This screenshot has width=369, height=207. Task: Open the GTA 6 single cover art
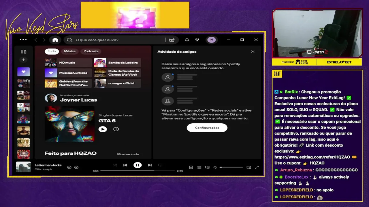pyautogui.click(x=69, y=124)
